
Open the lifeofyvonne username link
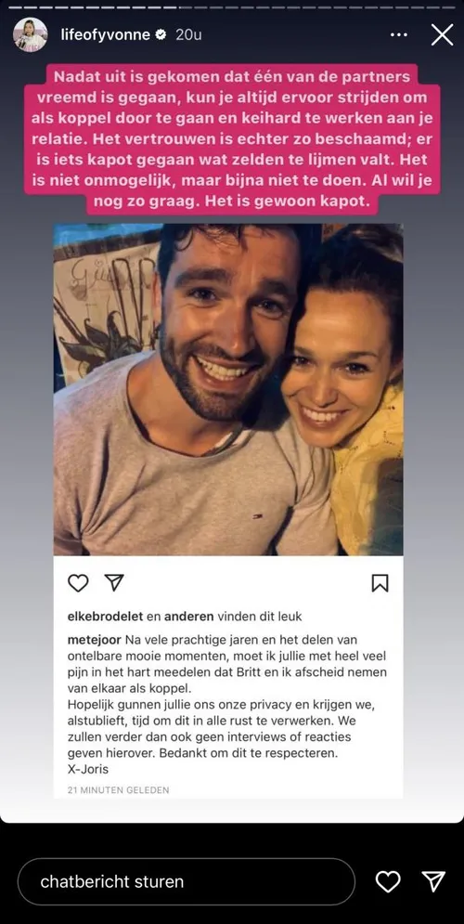(x=106, y=34)
